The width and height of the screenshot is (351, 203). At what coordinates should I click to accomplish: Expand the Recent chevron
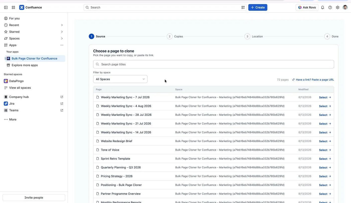[62, 25]
